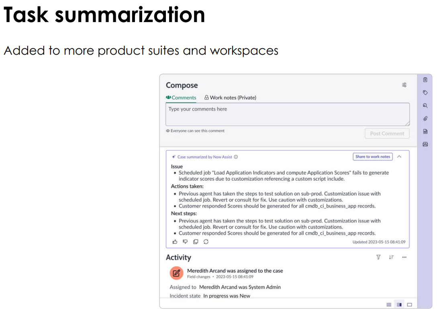Switch to compact list view at bottom right
Screen dimensions: 441x314
pyautogui.click(x=388, y=304)
